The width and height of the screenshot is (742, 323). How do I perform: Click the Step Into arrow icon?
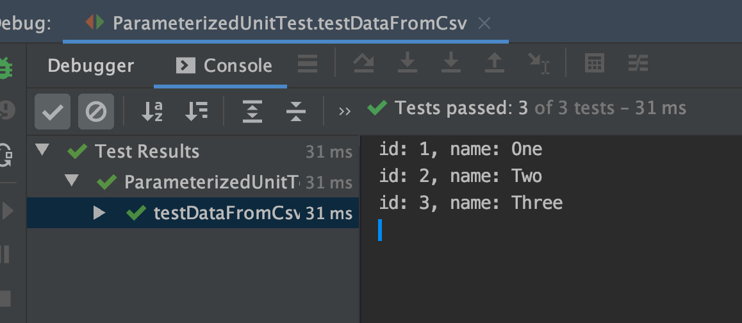408,63
